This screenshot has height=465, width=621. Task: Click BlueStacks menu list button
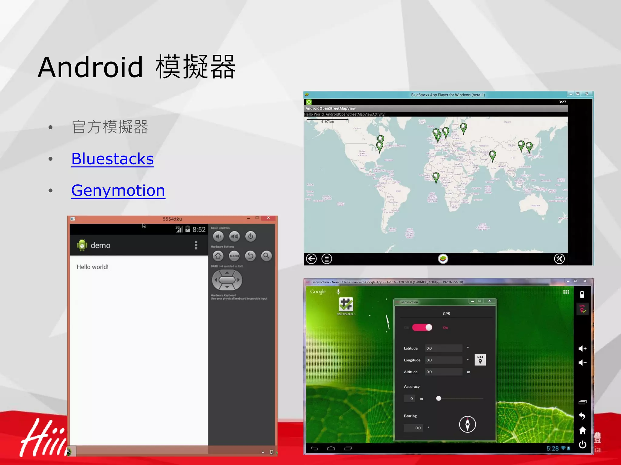(327, 259)
